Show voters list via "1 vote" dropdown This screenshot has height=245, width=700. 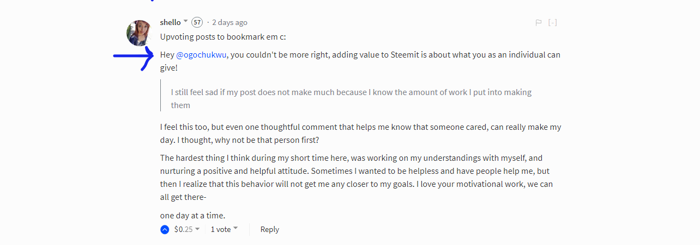(x=224, y=229)
